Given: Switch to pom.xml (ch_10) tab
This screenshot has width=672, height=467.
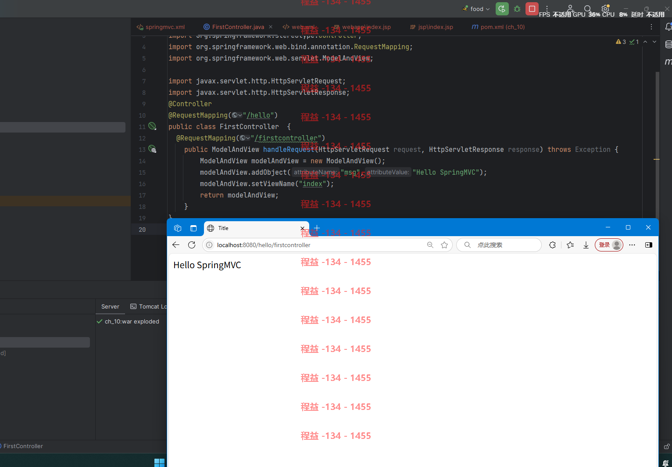Looking at the screenshot, I should point(498,27).
